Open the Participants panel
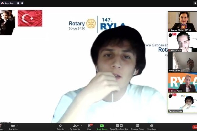Viewport: 197px width, 131px height. 75,126
